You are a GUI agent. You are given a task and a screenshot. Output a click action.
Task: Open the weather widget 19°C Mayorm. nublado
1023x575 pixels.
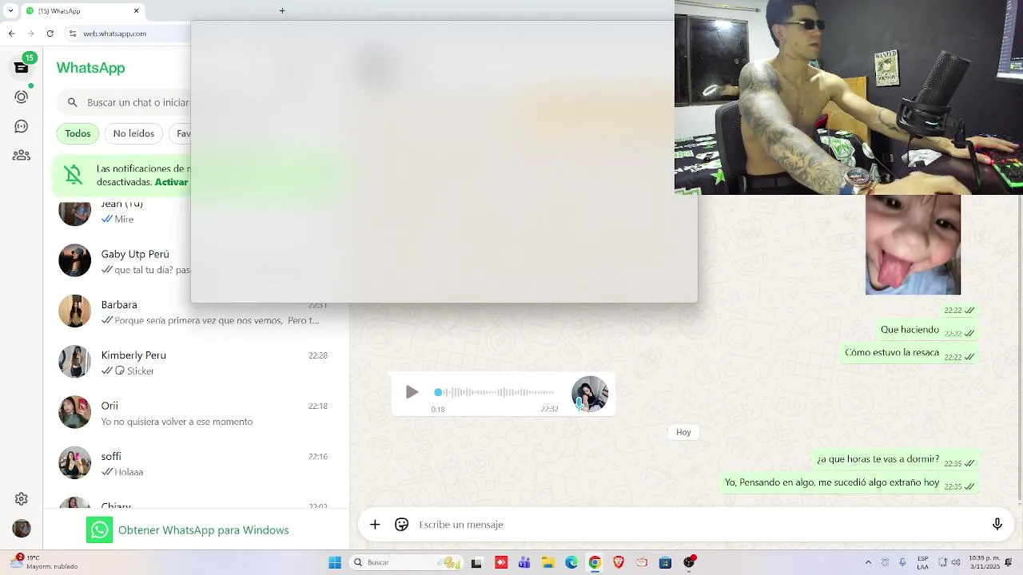coord(46,562)
